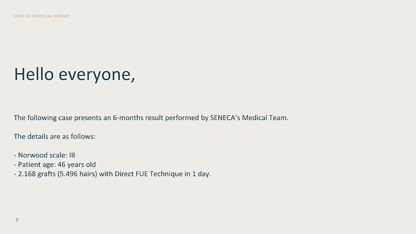The width and height of the screenshot is (416, 234).
Task: Click the word 'with' in the grafts line
Action: point(106,174)
